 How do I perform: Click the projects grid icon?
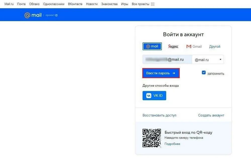153,4
